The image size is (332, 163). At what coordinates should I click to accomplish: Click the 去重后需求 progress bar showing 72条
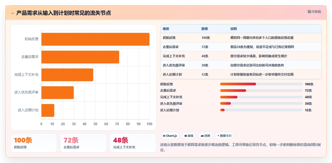coord(261,91)
